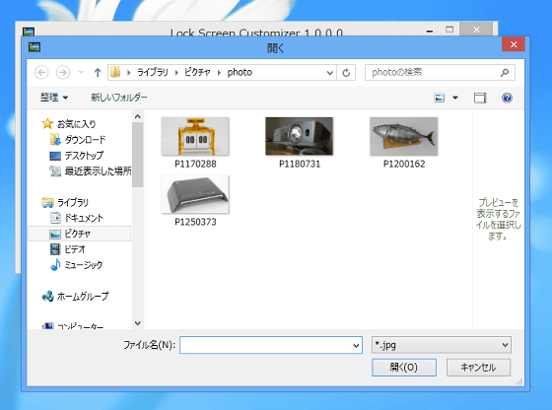Open the help question mark icon
The height and width of the screenshot is (410, 552).
507,98
